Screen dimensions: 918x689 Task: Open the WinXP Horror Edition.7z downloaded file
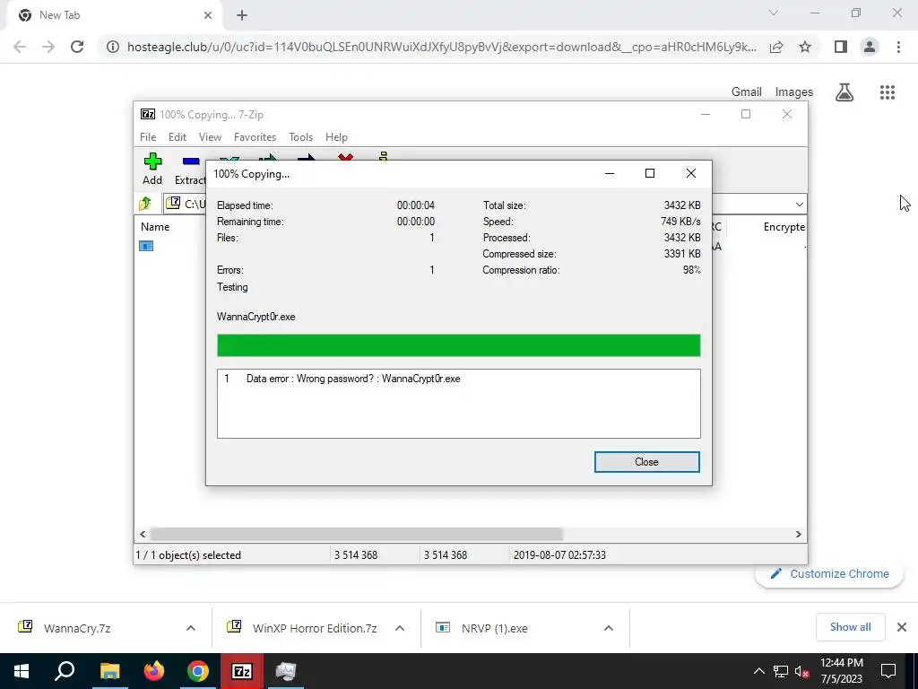315,628
